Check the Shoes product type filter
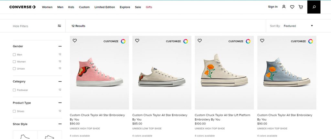The width and height of the screenshot is (331, 139). 14,111
